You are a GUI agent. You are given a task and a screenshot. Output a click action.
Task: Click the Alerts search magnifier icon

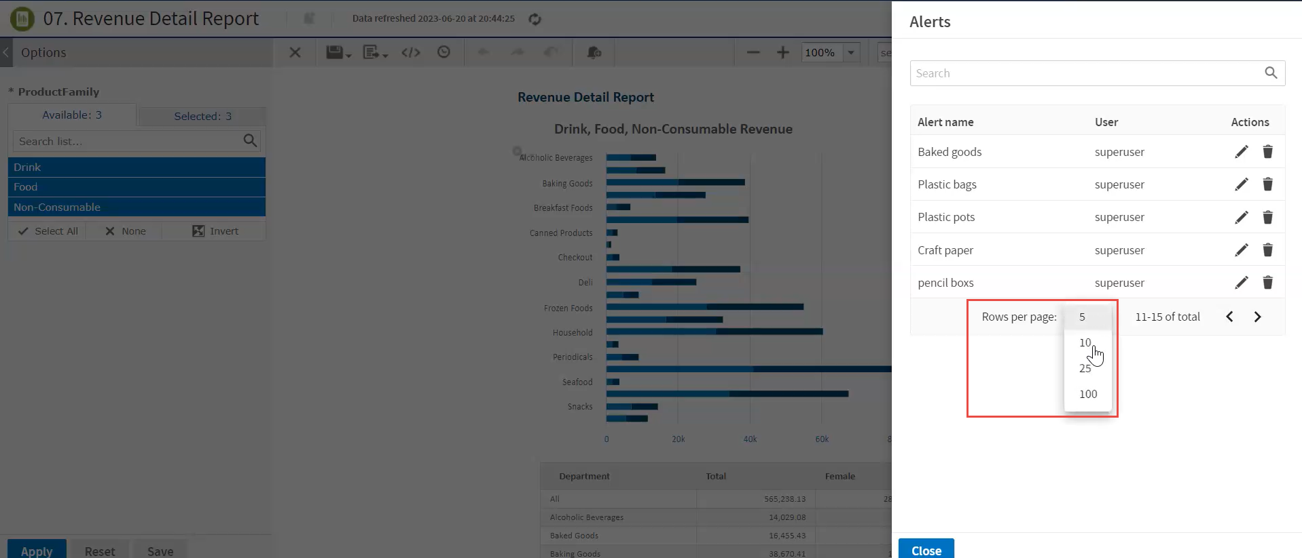(x=1271, y=73)
